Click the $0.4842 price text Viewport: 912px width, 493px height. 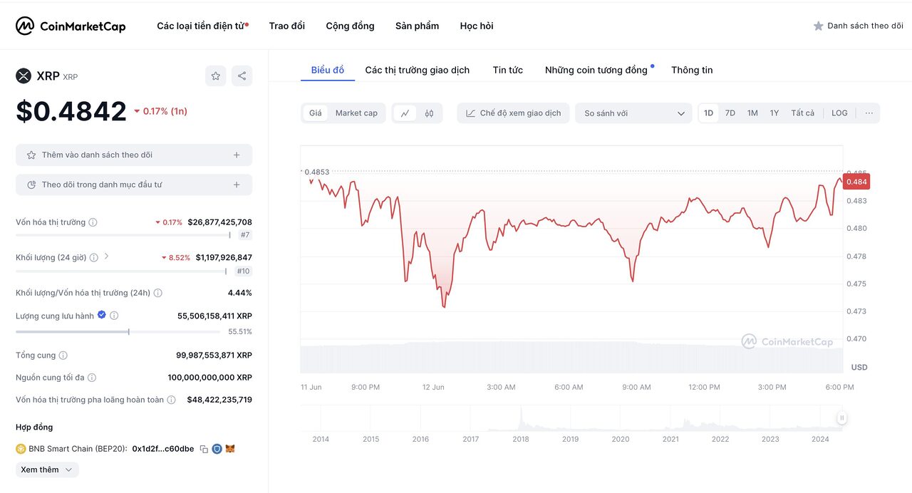coord(71,111)
